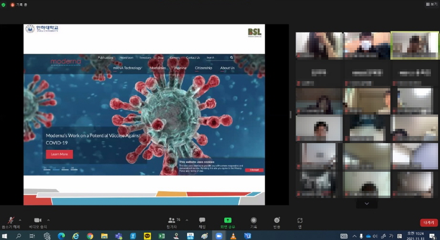This screenshot has height=240, width=440.
Task: Launch Internet Explorer from taskbar
Action: (x=75, y=236)
